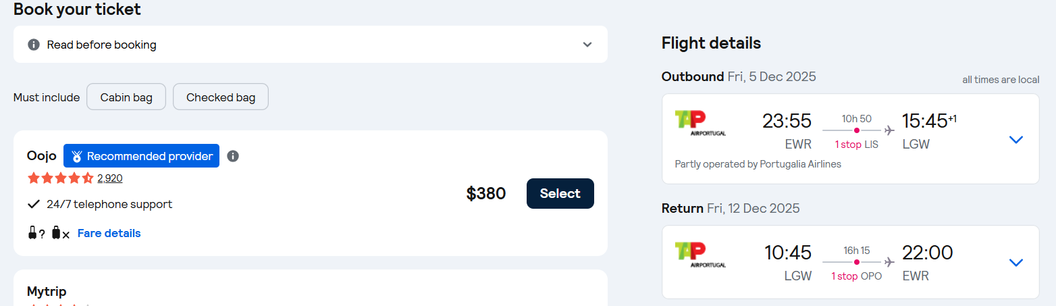Click the stop marker dot on the return route
The width and height of the screenshot is (1056, 306).
point(857,262)
